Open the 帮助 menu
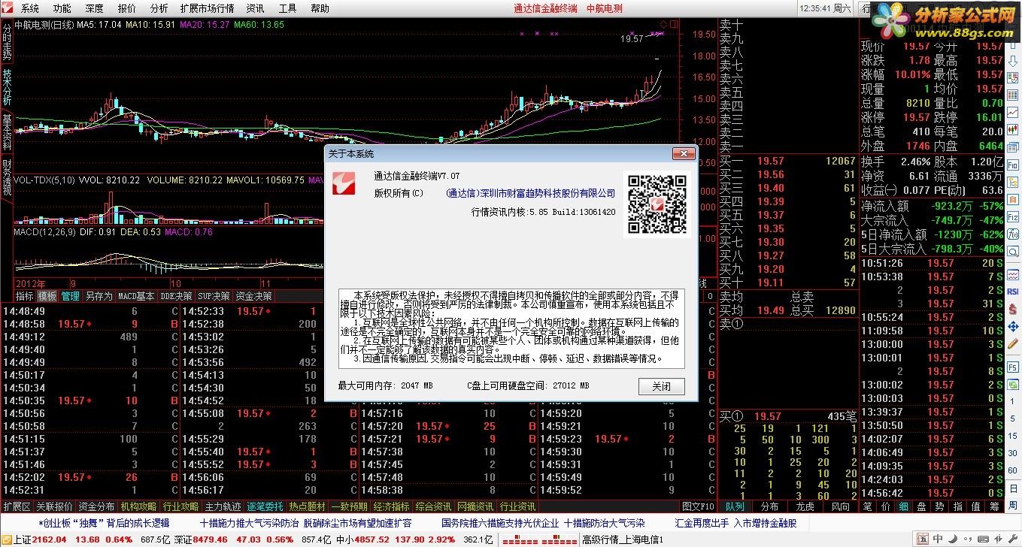This screenshot has width=1022, height=547. coord(320,8)
